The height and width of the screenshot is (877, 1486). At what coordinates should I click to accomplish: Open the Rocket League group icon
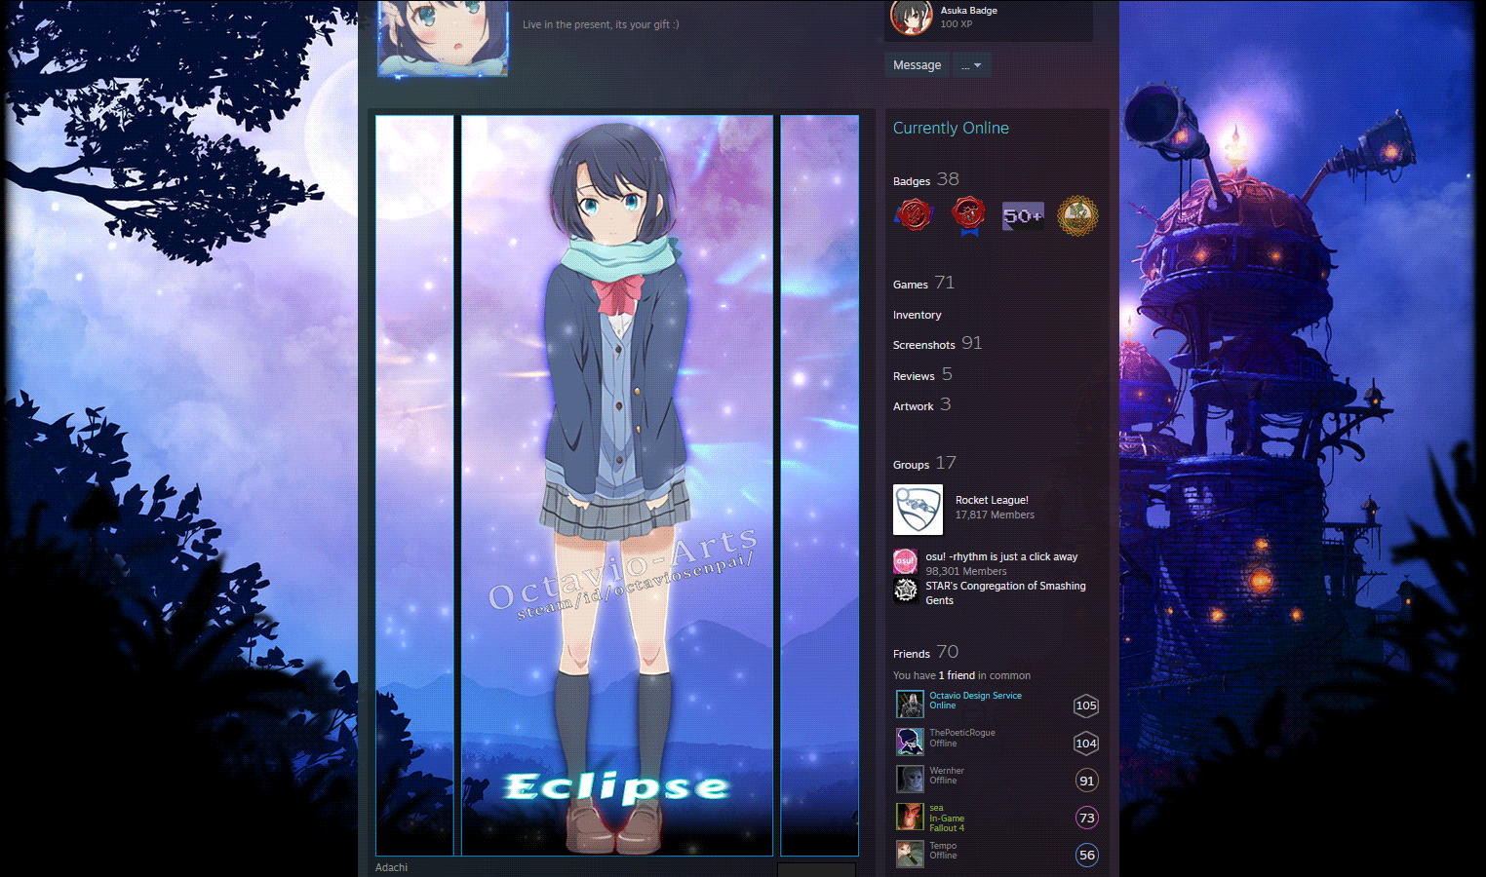coord(918,510)
